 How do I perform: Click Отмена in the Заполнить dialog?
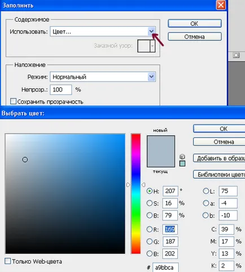tap(195, 37)
